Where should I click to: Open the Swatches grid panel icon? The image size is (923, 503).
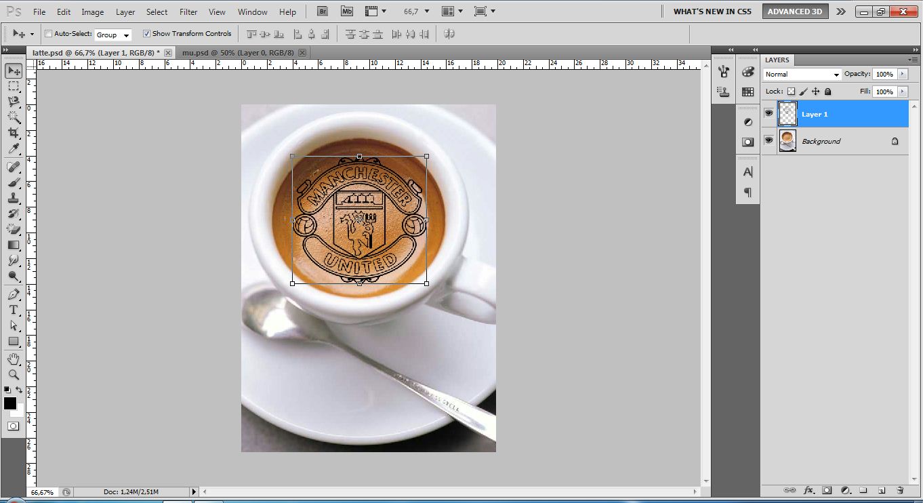[x=747, y=92]
